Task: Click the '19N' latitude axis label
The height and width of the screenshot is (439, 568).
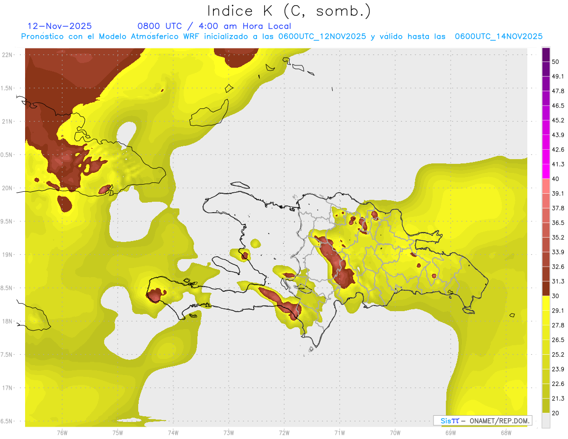Action: 7,254
